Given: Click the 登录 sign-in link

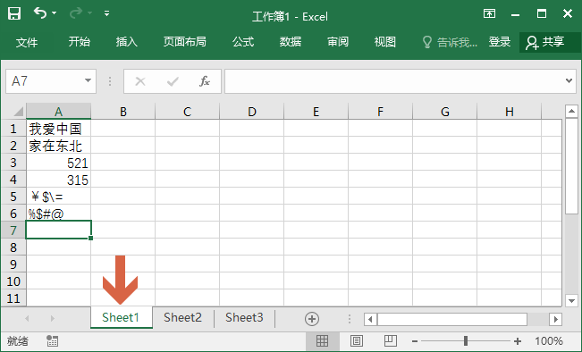Looking at the screenshot, I should (x=500, y=41).
